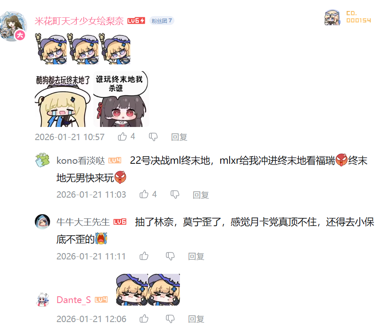Viewport: 387px width, 328px height.
Task: Enlarge the 谁玩终末地我杀谁 image
Action: [121, 99]
